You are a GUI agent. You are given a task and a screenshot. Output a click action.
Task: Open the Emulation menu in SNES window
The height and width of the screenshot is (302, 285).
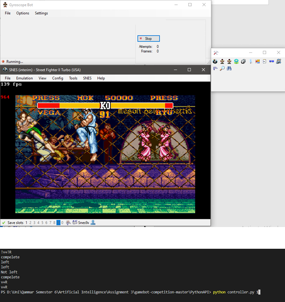24,78
